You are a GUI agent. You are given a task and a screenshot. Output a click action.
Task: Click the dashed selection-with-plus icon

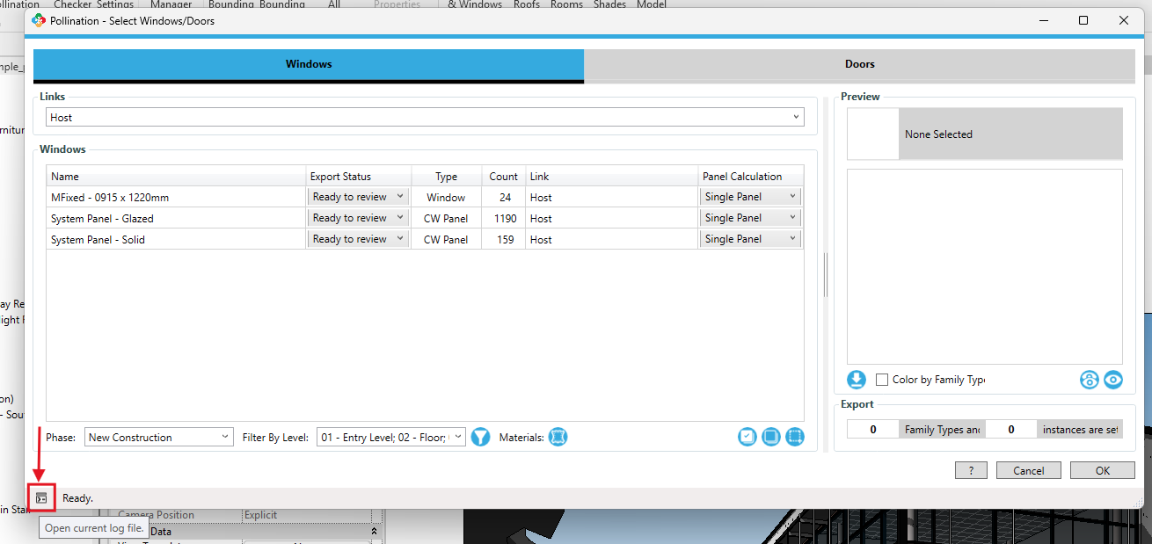pyautogui.click(x=795, y=437)
